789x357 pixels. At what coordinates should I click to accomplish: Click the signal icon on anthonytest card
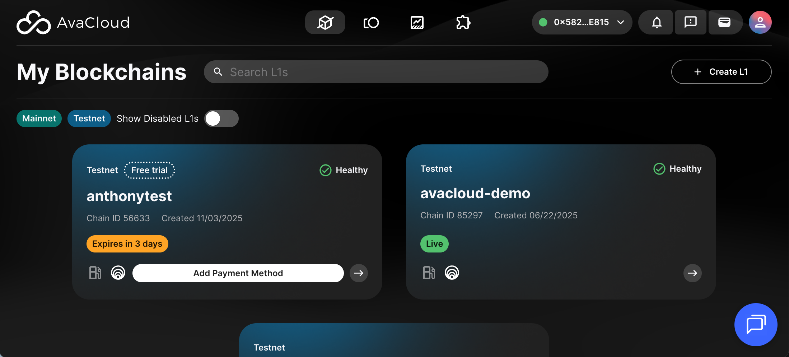coord(118,273)
